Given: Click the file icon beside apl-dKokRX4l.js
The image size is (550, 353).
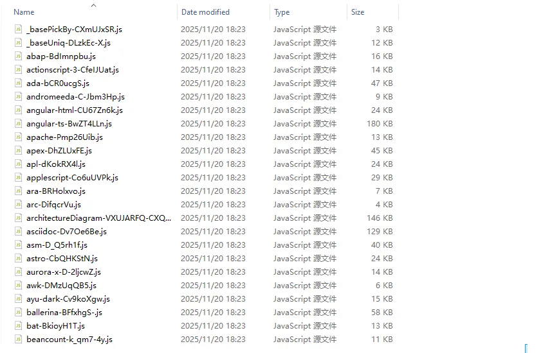Looking at the screenshot, I should coord(18,164).
